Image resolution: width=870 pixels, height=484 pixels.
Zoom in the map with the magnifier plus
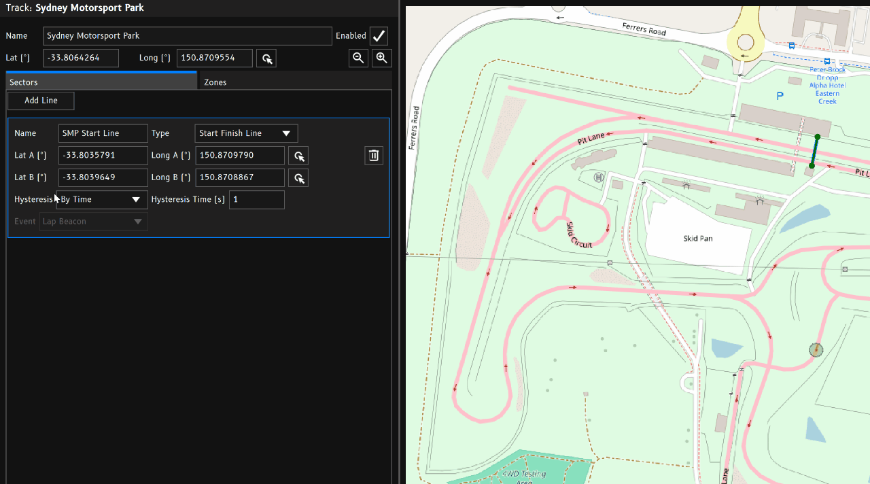pos(382,58)
